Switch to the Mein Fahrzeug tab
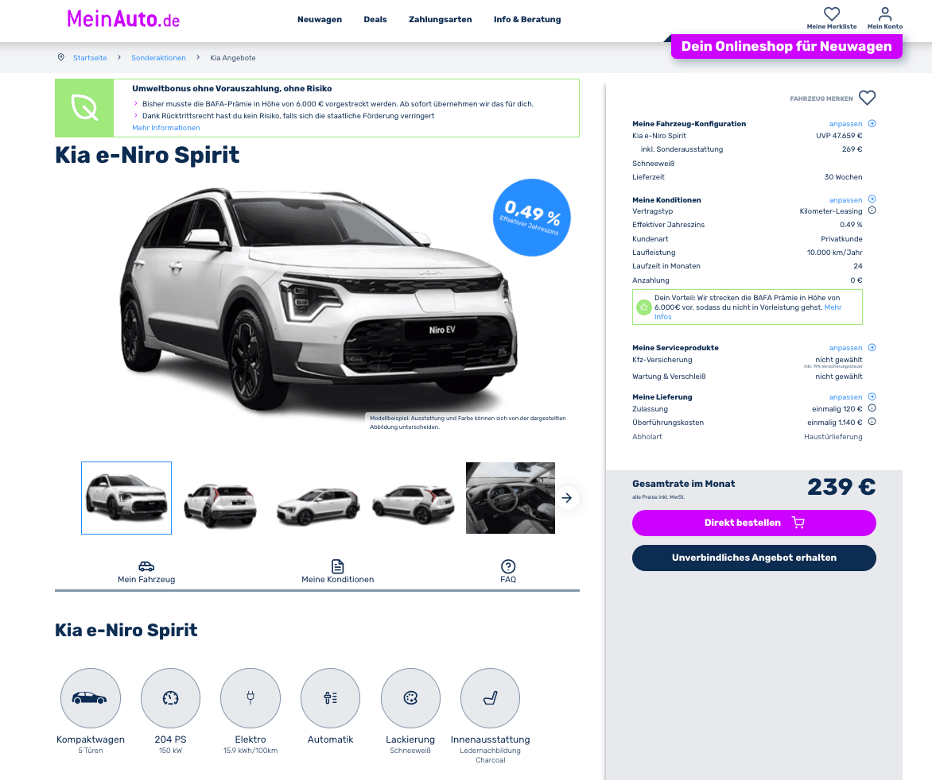Viewport: 932px width, 780px height. click(x=146, y=572)
